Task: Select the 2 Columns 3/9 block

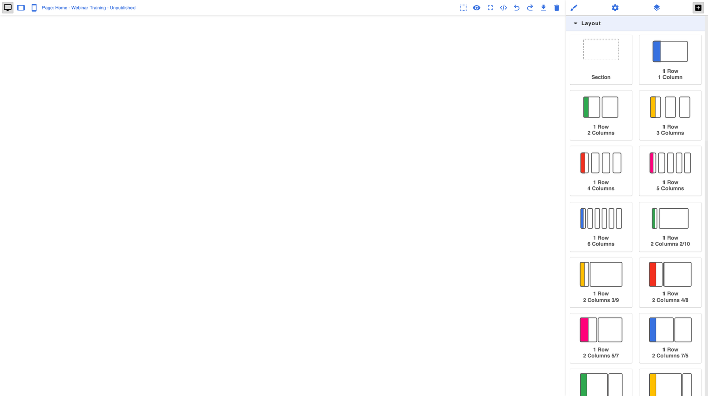Action: 601,282
